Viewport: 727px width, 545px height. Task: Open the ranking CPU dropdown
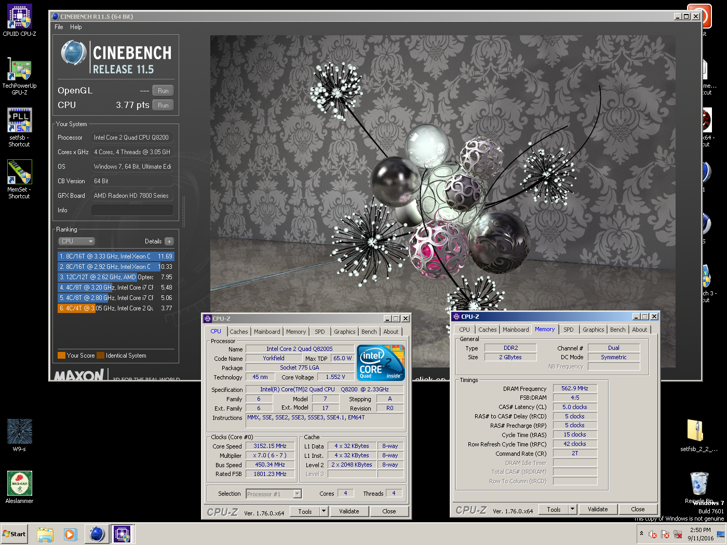76,241
